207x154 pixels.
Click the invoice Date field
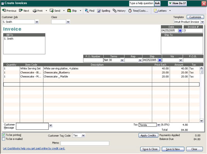[169, 31]
